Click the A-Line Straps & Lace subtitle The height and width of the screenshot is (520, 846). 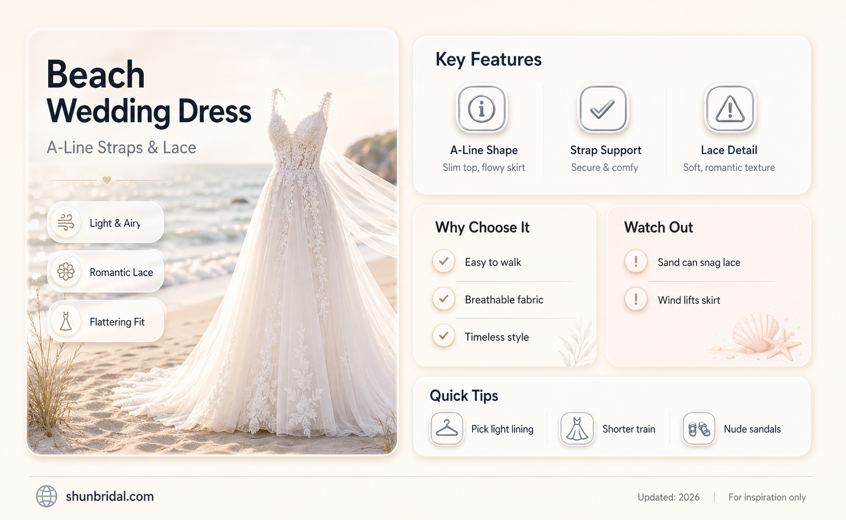[x=121, y=147]
